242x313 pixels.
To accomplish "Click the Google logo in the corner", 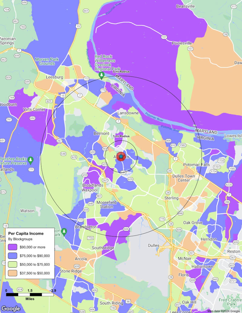I will 11,308.
